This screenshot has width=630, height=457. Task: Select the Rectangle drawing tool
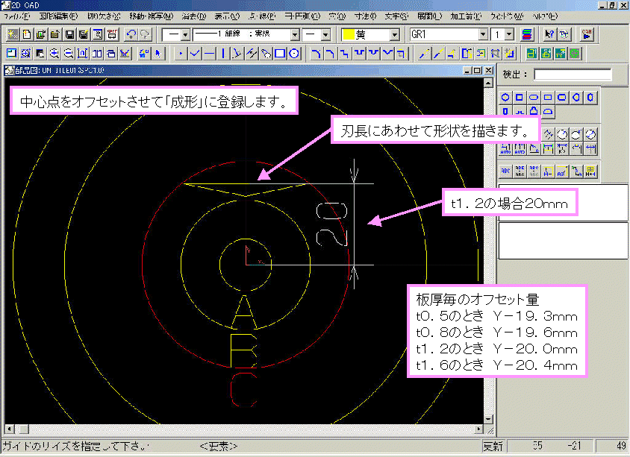pyautogui.click(x=280, y=54)
